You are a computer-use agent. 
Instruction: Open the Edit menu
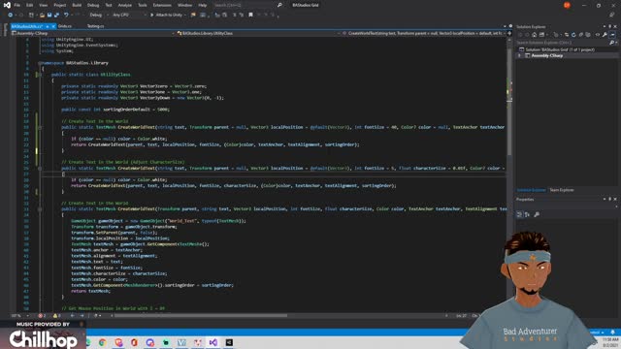(30, 5)
